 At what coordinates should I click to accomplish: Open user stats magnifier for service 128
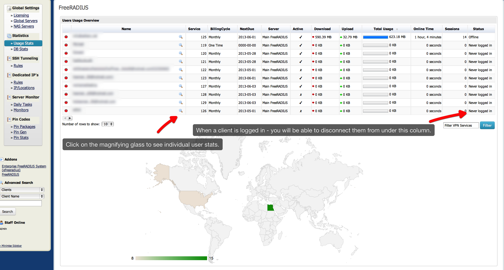tap(181, 94)
